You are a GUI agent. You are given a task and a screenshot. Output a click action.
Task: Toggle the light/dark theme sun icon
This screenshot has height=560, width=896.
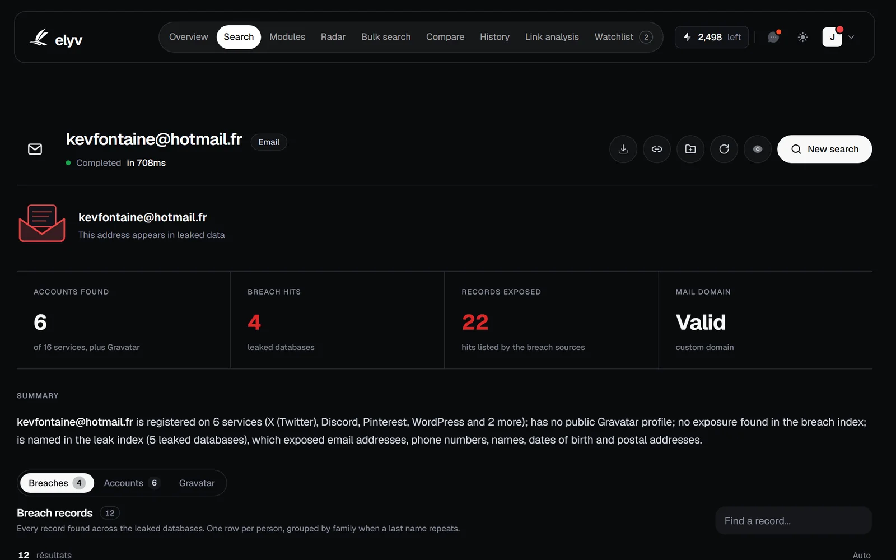point(802,37)
